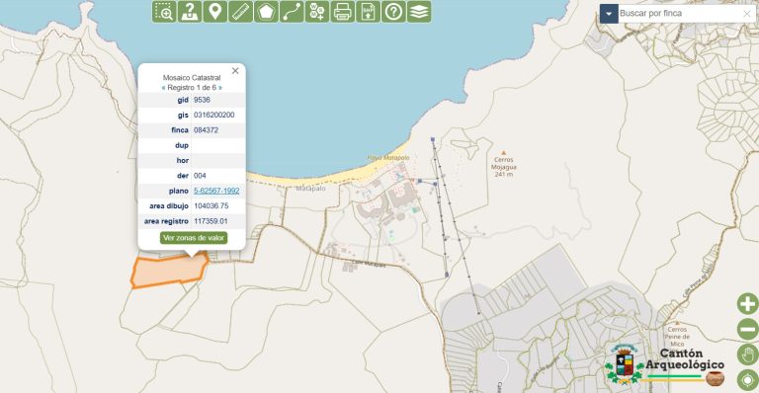
Task: Activate the identify feature query tool
Action: [190, 12]
